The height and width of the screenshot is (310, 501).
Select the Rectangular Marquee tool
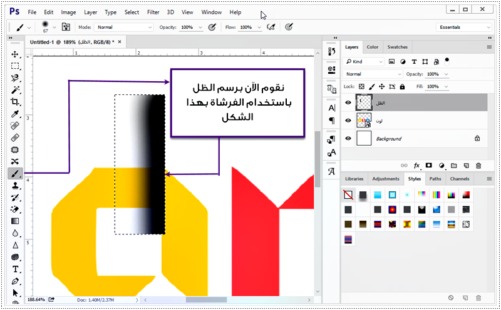point(15,66)
